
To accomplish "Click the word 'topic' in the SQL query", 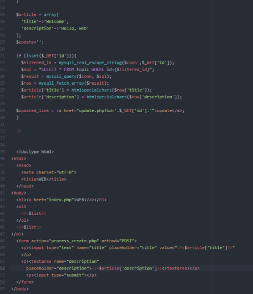I will click(82, 69).
